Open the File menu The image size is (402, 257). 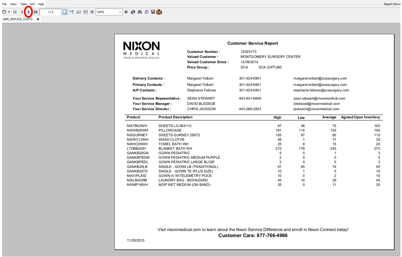point(4,4)
